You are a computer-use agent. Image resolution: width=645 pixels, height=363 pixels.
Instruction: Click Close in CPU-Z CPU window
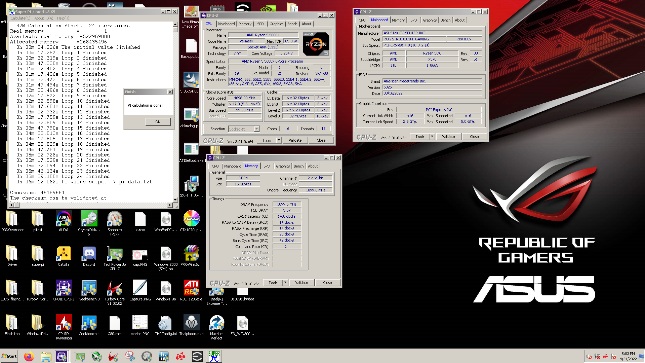pos(321,140)
